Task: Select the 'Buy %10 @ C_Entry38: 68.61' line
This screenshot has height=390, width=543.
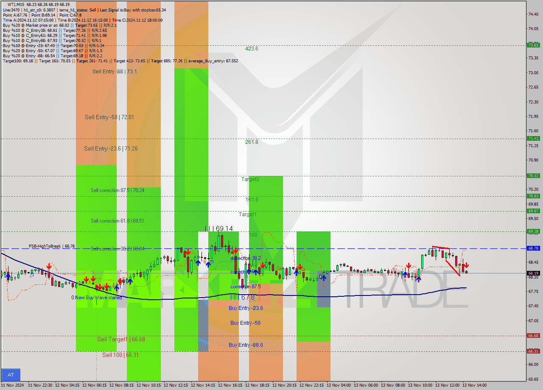Action: click(x=55, y=30)
